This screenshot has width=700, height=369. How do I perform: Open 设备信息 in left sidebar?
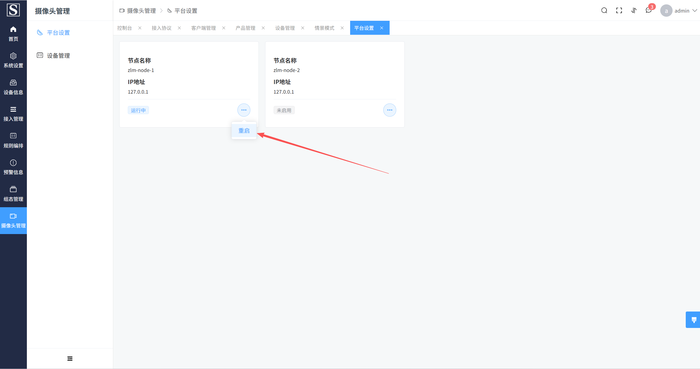click(x=13, y=87)
